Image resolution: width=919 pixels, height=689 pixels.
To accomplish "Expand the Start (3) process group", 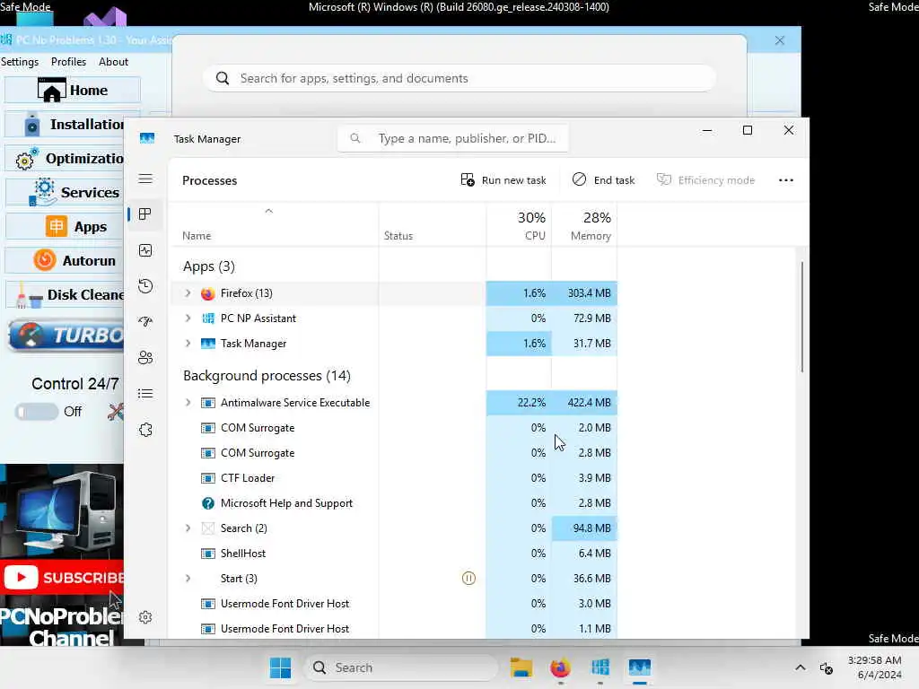I will (188, 579).
